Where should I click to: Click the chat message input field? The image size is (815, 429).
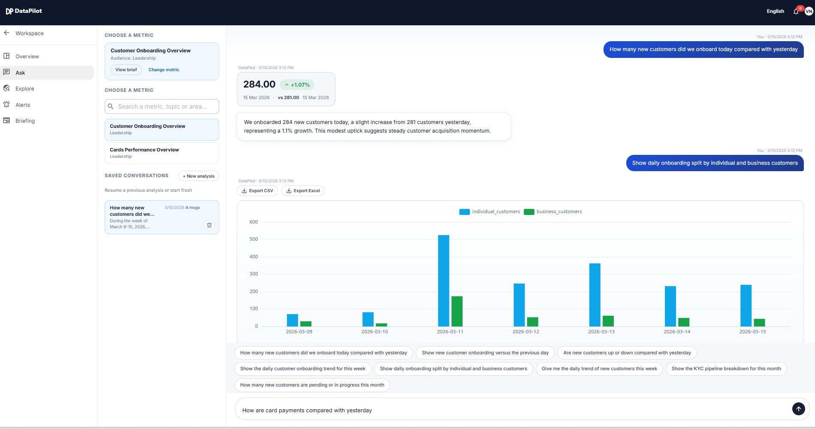coord(472,410)
